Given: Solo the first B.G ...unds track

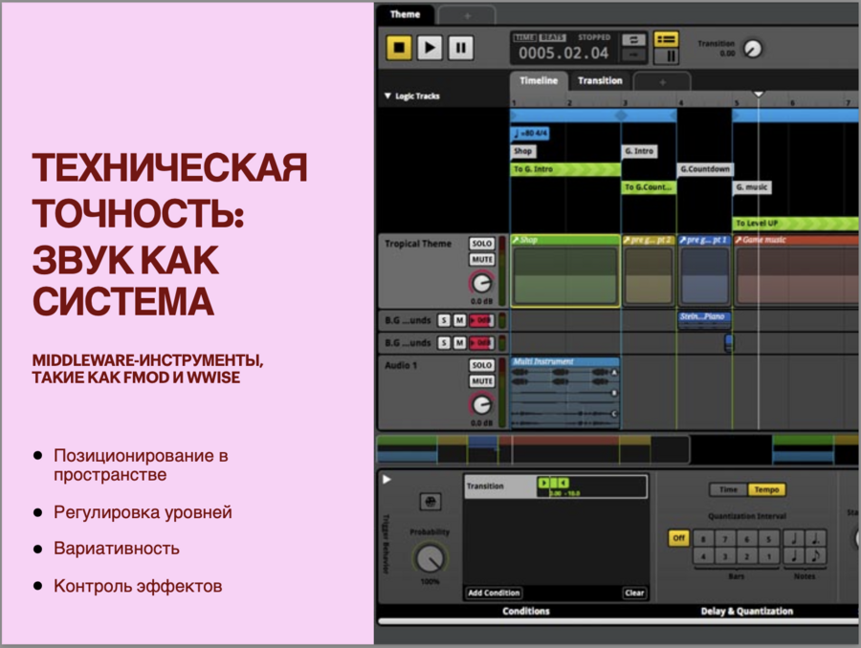Looking at the screenshot, I should [x=444, y=320].
